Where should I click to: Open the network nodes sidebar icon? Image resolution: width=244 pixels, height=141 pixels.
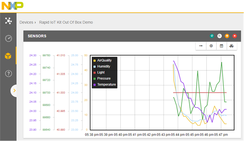[x=9, y=21]
